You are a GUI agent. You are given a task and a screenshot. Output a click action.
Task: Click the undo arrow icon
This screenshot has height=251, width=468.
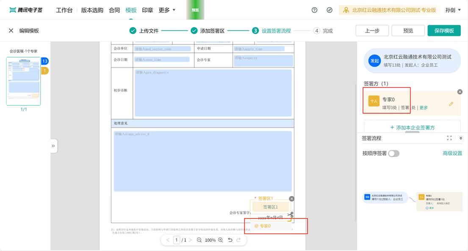[230, 240]
